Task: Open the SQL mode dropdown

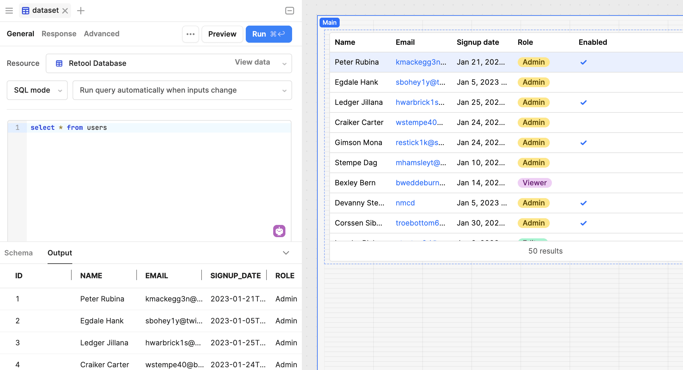Action: click(x=37, y=90)
